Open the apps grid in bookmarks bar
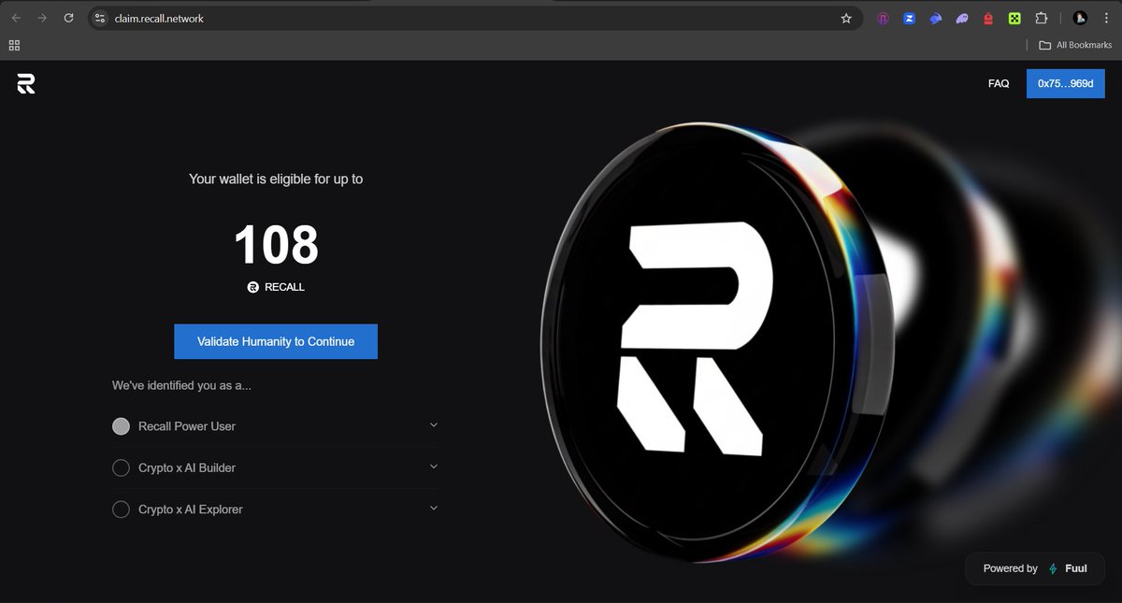This screenshot has width=1122, height=603. point(14,45)
